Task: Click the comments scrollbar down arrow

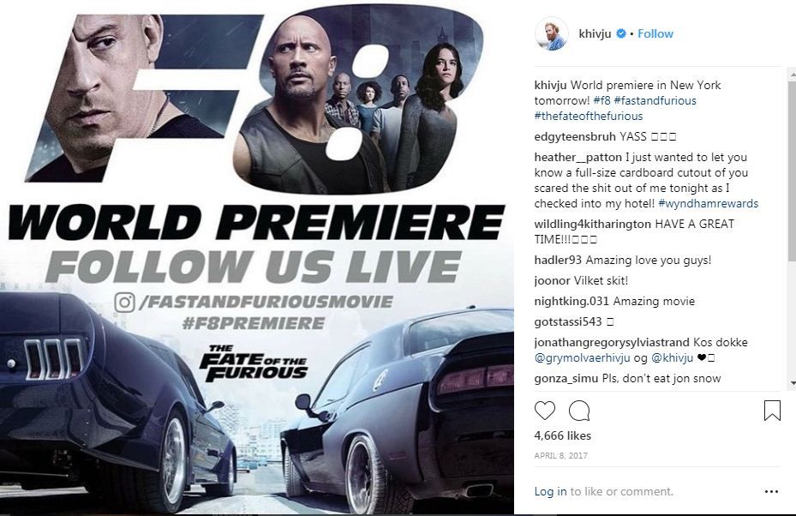Action: tap(792, 383)
